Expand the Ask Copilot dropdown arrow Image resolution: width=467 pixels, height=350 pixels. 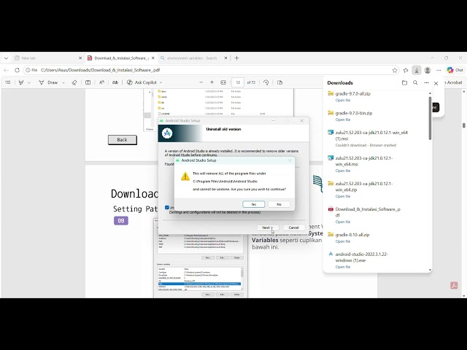161,82
